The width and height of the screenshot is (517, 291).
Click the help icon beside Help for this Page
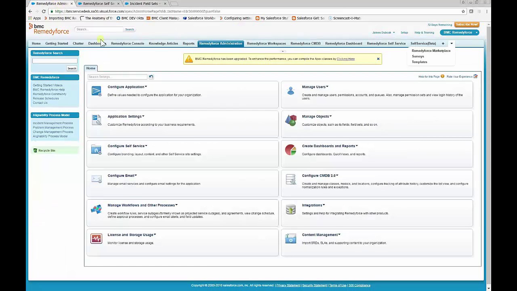[x=442, y=76]
